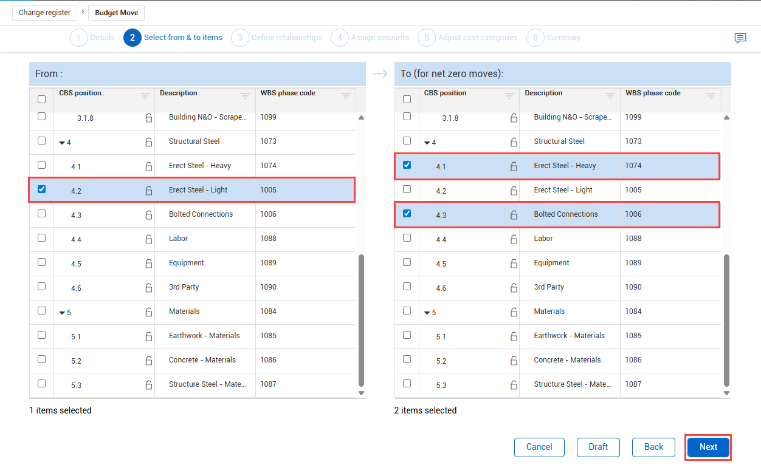Open the From table CBS position filter
The width and height of the screenshot is (761, 476).
click(145, 96)
